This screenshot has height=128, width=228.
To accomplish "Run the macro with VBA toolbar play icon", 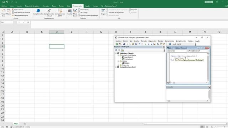I will pyautogui.click(x=146, y=44).
